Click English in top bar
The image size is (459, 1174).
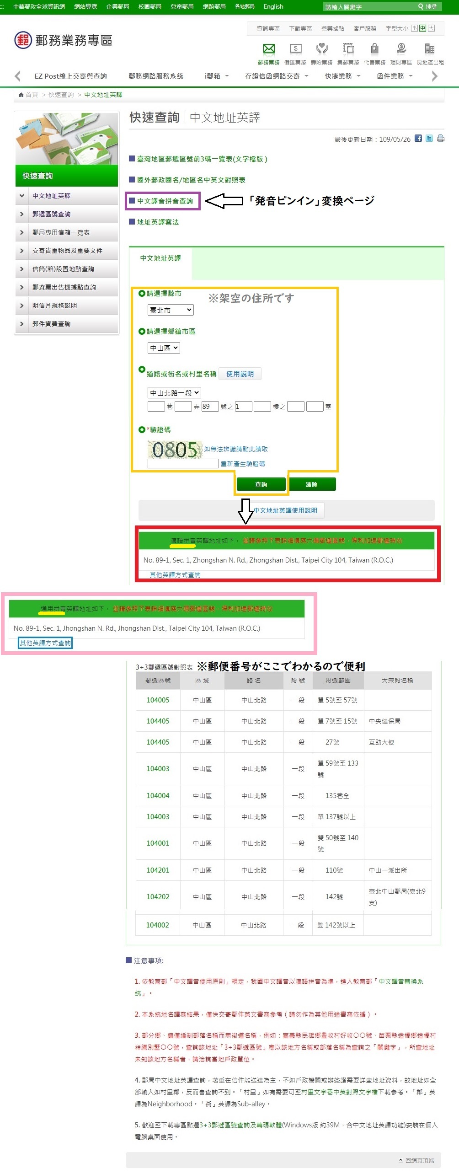tap(273, 6)
